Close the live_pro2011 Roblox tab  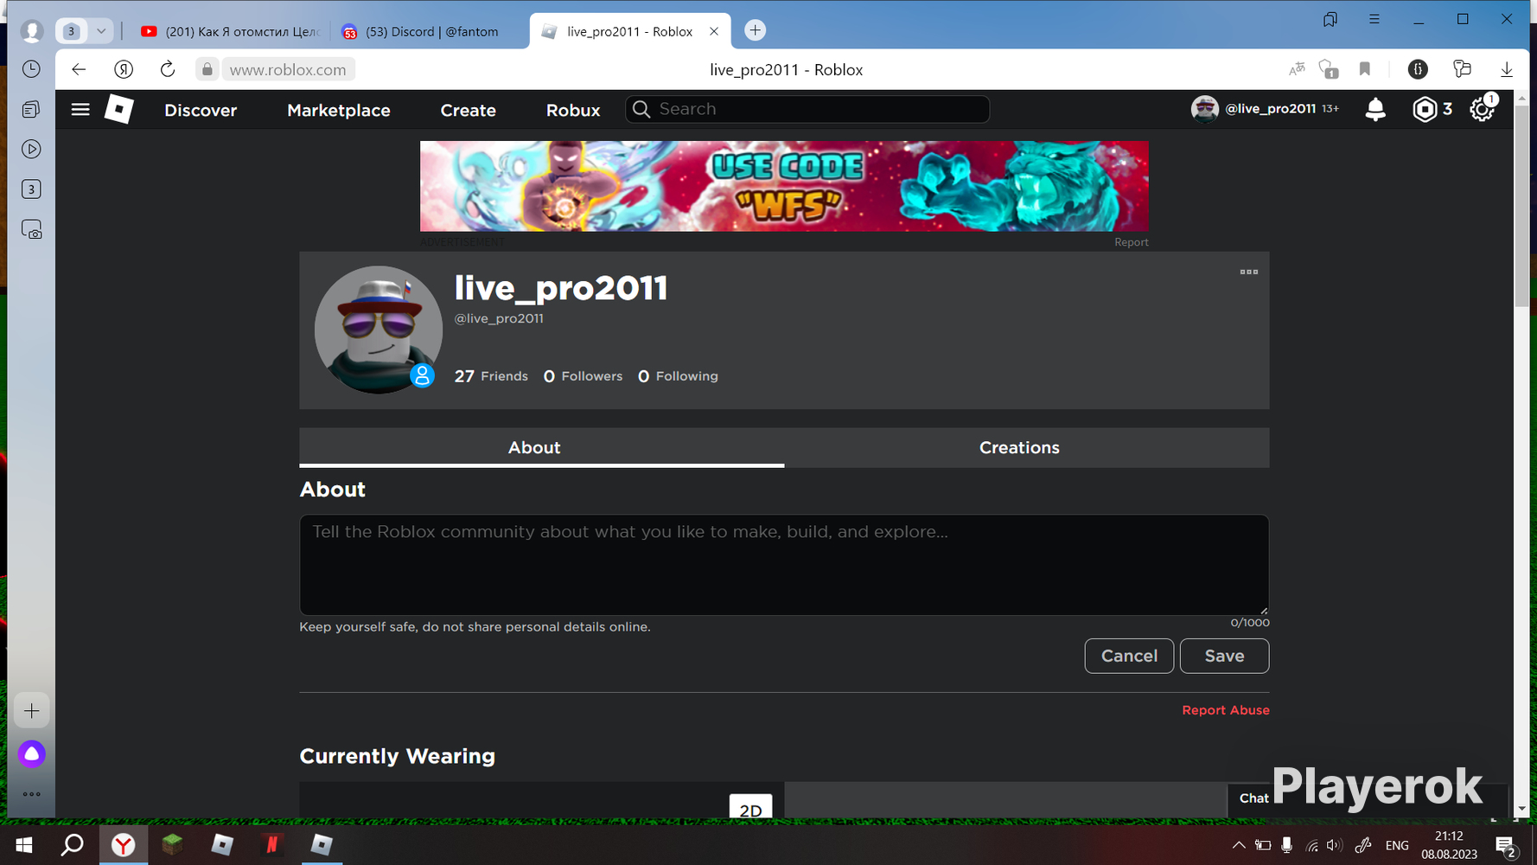tap(714, 31)
